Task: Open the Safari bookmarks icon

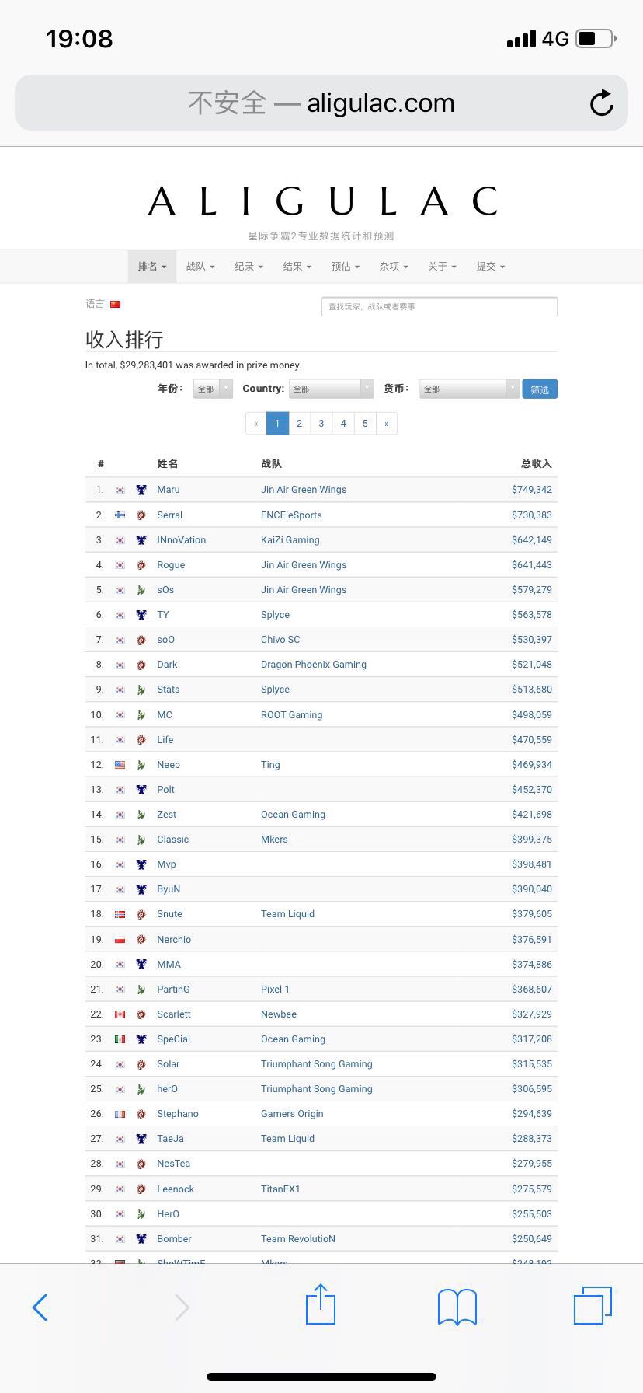Action: [x=457, y=1307]
